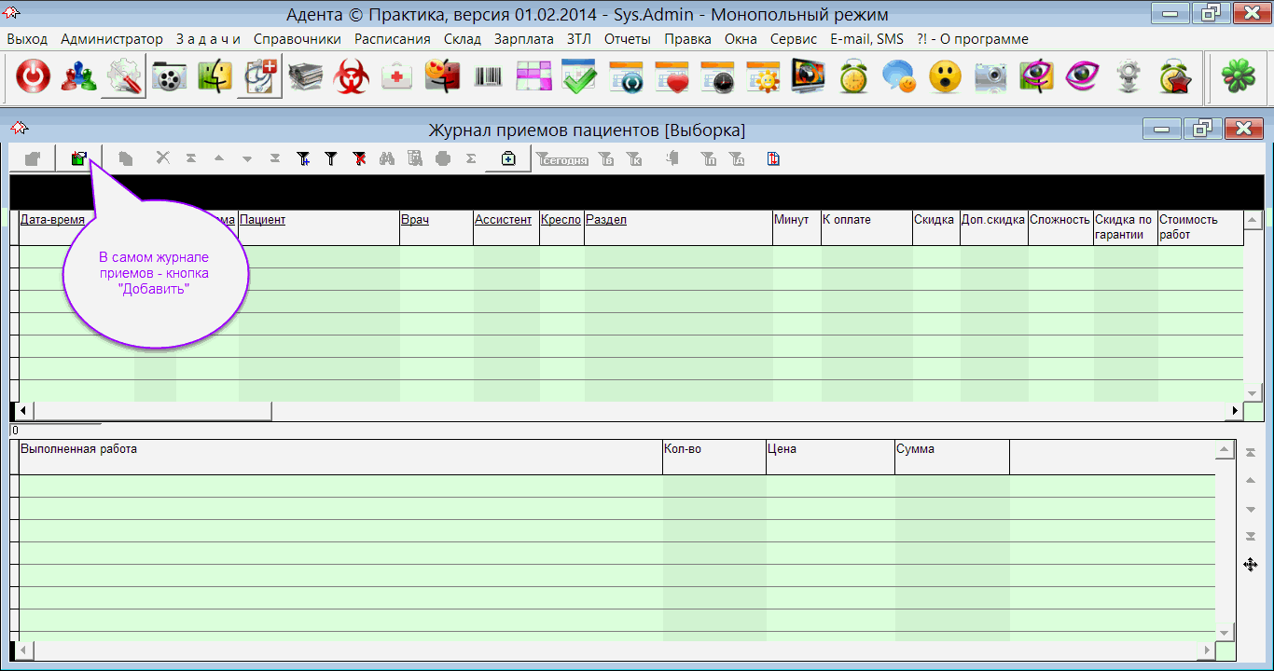Click the surprised yellow smiley icon
Viewport: 1274px width, 671px height.
tap(945, 78)
